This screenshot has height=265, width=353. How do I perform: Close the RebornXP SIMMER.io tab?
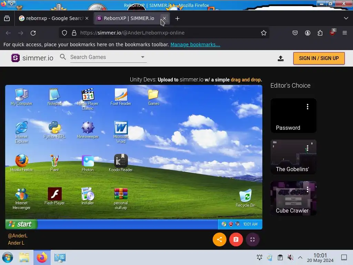pyautogui.click(x=164, y=18)
